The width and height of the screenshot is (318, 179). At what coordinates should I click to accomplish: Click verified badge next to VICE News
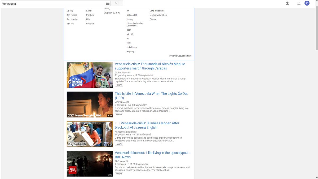pos(128,102)
